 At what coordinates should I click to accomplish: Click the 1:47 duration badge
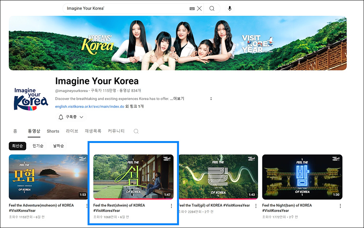tap(167, 195)
